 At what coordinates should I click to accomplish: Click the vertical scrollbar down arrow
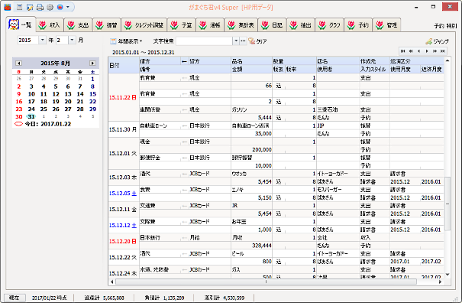[x=447, y=275]
